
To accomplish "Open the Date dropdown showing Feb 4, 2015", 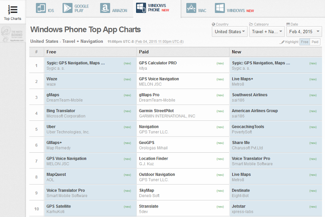I will pos(304,32).
